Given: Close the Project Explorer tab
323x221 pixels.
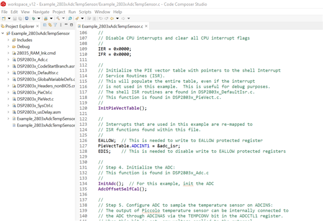Looking at the screenshot, I should 37,26.
